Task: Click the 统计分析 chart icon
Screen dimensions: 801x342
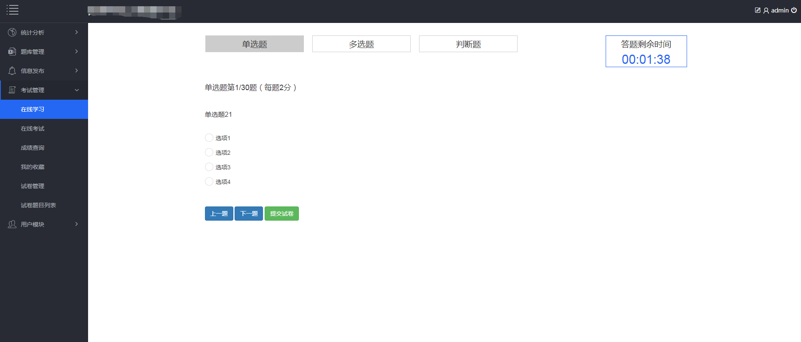Action: point(12,32)
